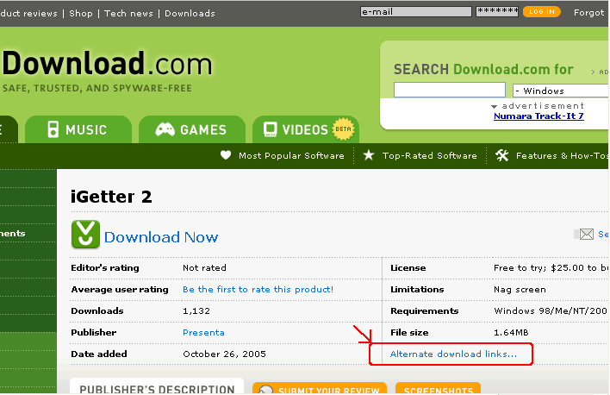This screenshot has width=610, height=395.
Task: Click the 1,132 downloads value
Action: [x=196, y=310]
